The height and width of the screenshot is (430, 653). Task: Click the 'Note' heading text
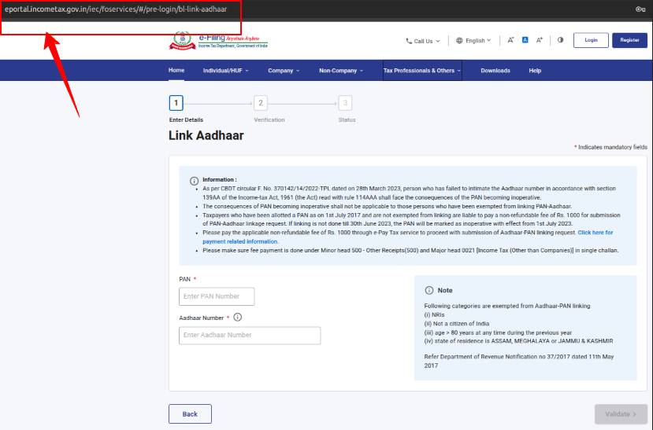click(445, 290)
